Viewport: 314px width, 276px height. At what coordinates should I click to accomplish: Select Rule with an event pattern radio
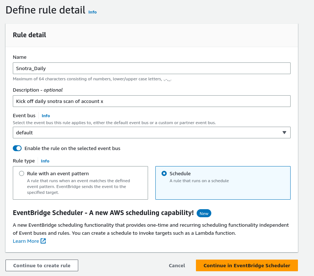pyautogui.click(x=22, y=174)
